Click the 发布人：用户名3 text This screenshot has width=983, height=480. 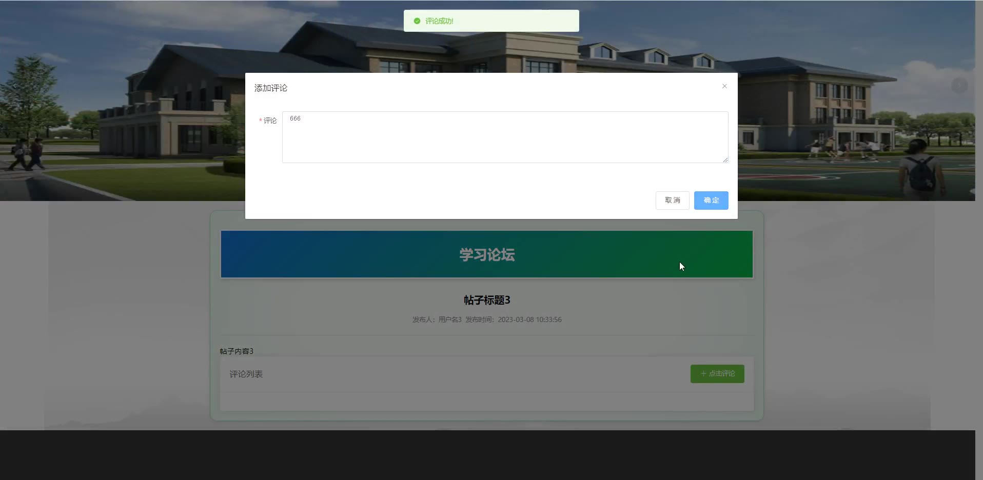pyautogui.click(x=437, y=319)
